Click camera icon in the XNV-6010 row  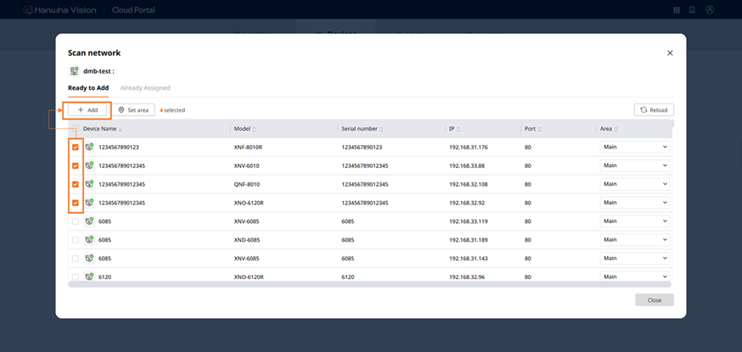(89, 166)
